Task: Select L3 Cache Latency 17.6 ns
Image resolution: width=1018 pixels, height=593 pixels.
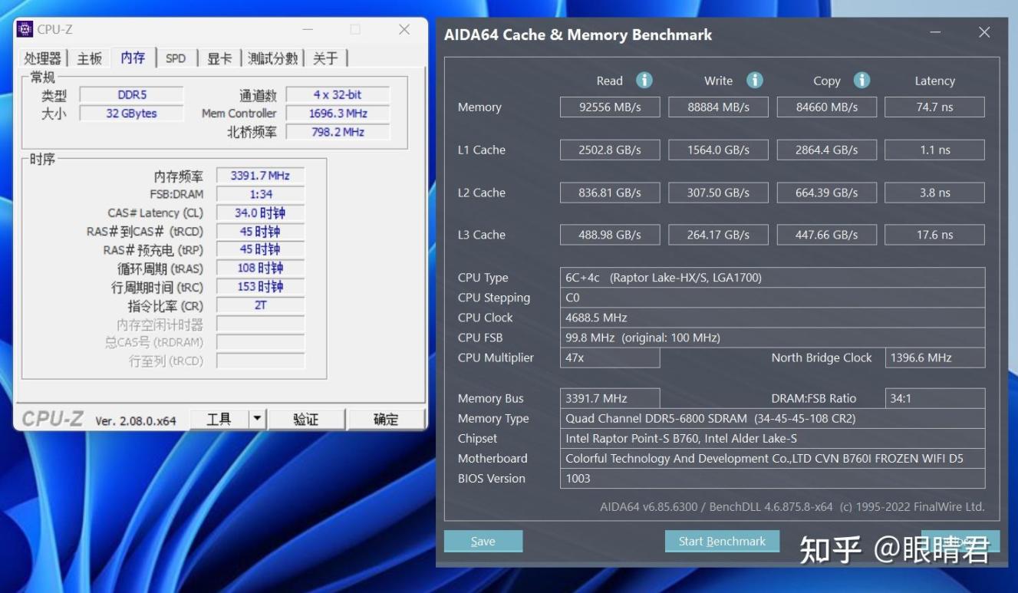Action: 934,236
